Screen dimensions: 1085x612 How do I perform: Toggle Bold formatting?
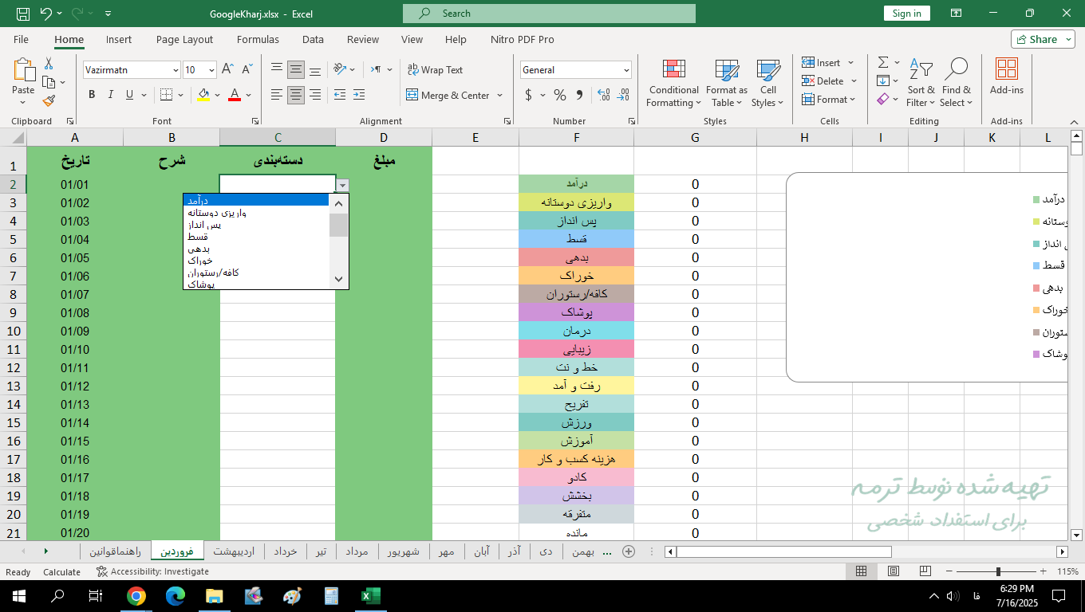tap(92, 95)
